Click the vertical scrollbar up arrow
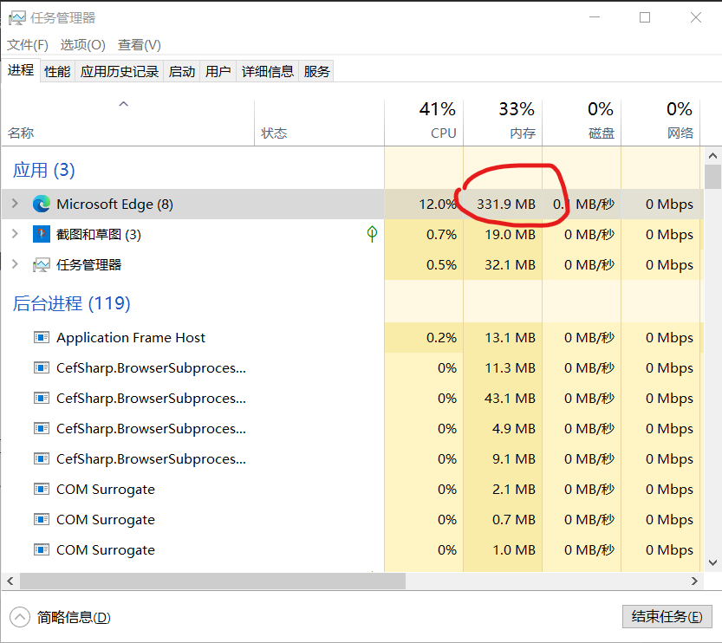 (x=712, y=156)
